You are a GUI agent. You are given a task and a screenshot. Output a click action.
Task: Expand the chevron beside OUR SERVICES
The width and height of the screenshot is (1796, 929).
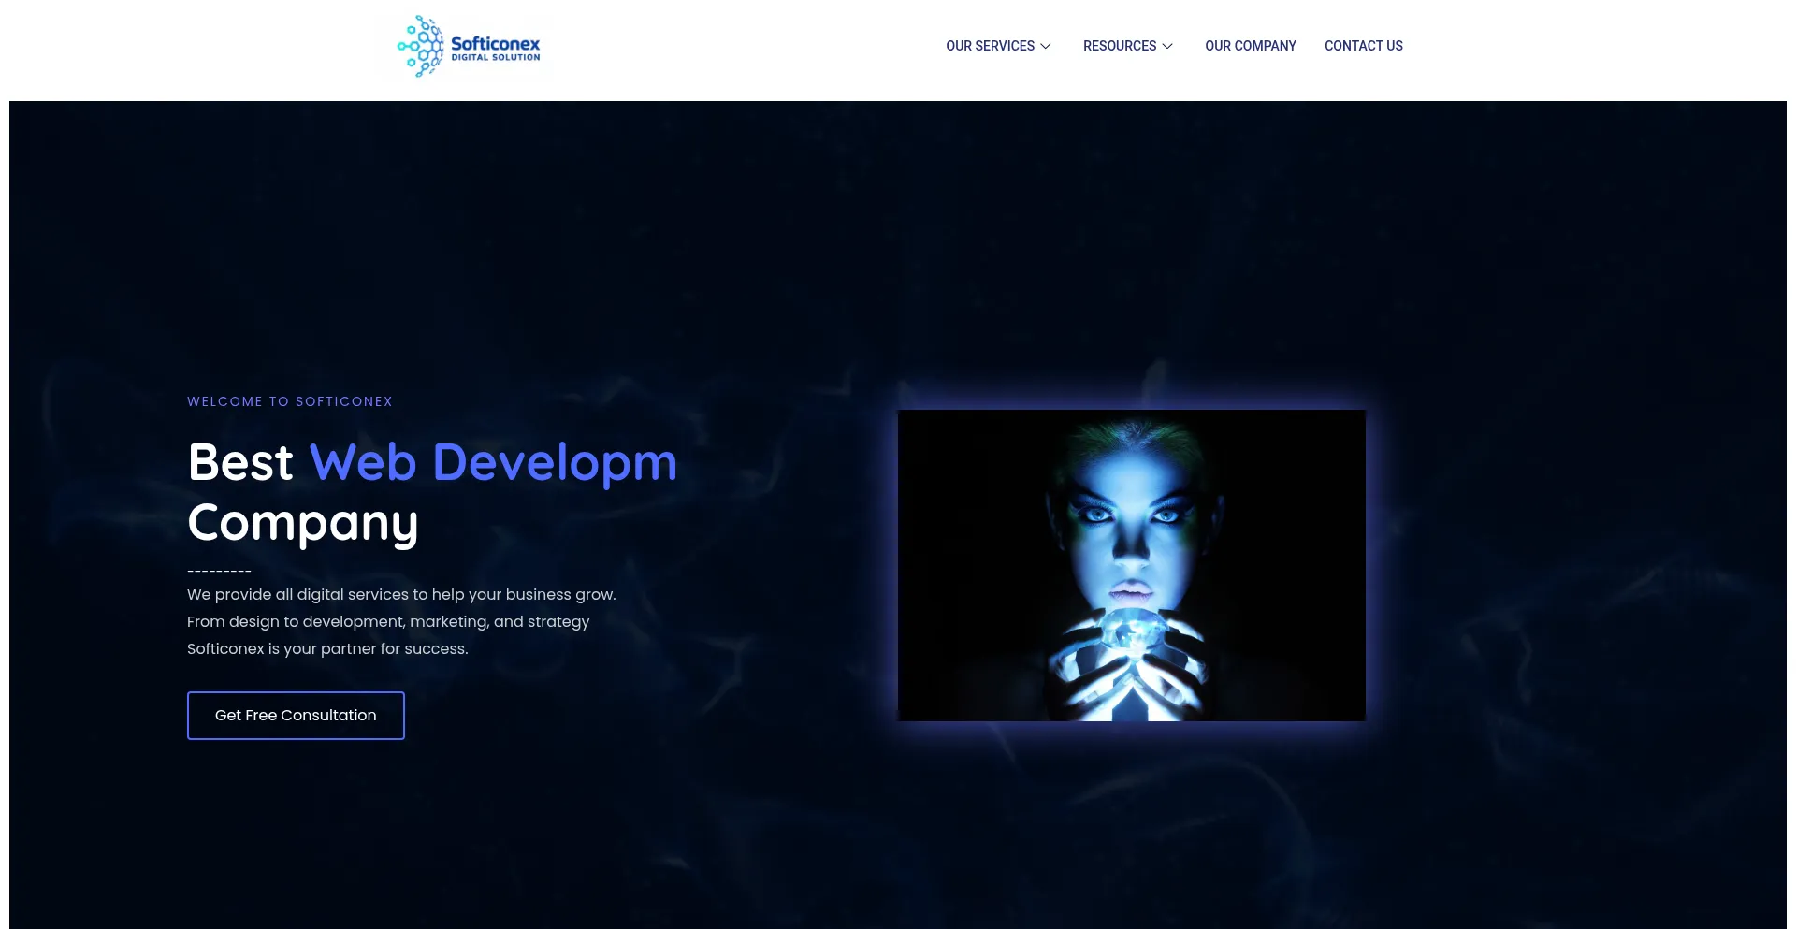click(x=1046, y=46)
